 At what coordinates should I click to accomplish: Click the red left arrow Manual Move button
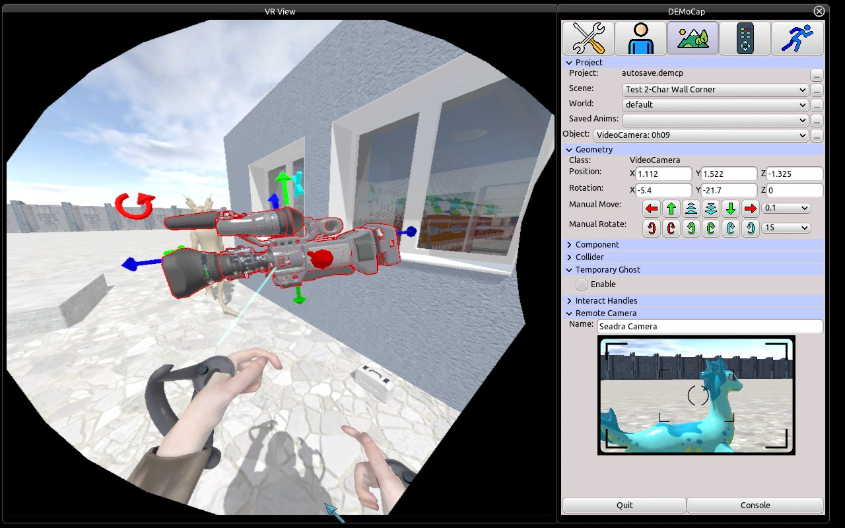tap(652, 209)
